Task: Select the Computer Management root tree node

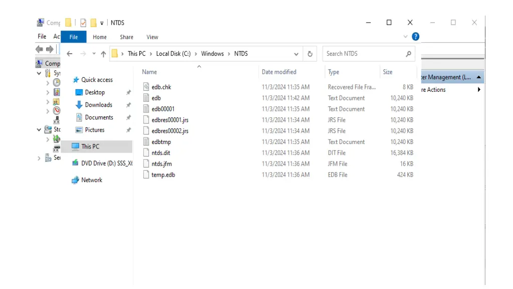Action: pyautogui.click(x=48, y=63)
